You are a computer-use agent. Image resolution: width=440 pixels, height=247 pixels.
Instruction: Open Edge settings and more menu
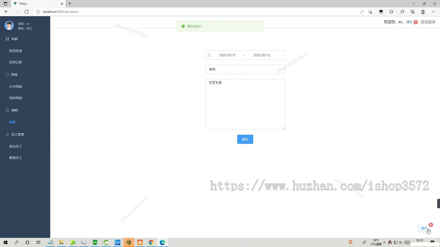434,12
